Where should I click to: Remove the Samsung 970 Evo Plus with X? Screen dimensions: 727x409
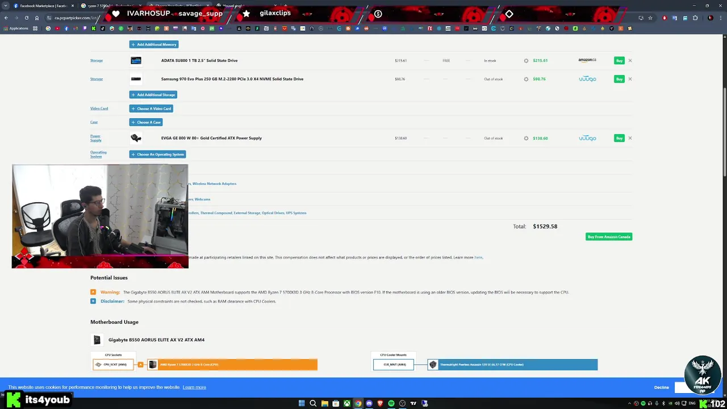tap(630, 79)
